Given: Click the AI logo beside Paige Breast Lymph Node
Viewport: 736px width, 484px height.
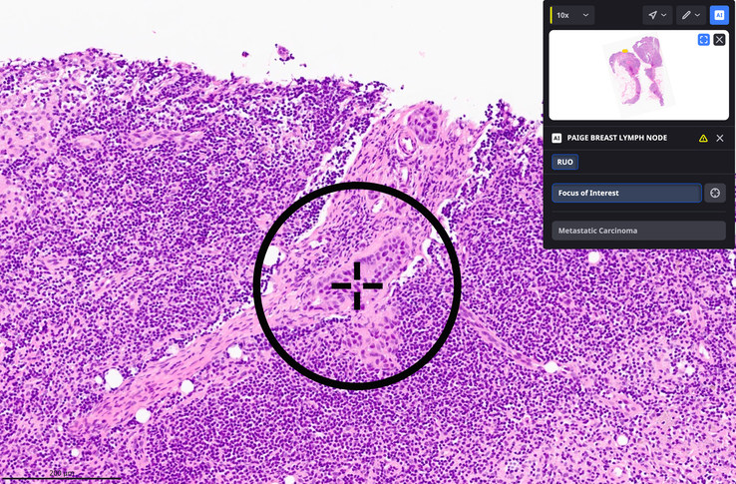Looking at the screenshot, I should [556, 138].
